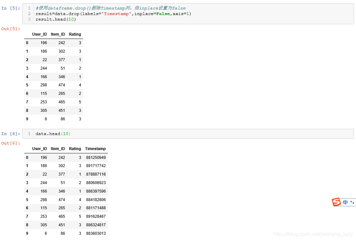Click the orange Sogou input method S logo
The height and width of the screenshot is (240, 356).
tap(337, 202)
